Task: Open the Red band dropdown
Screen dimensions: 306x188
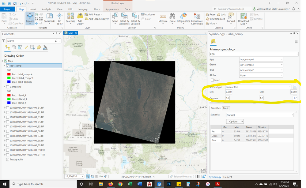Action: pos(261,59)
